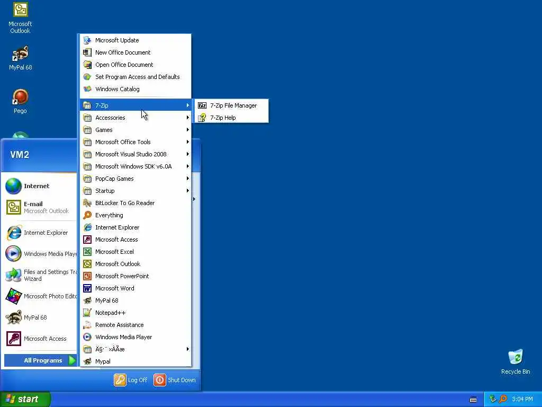This screenshot has height=407, width=542.
Task: Click MyPal 68 icon in All Programs list
Action: click(87, 300)
